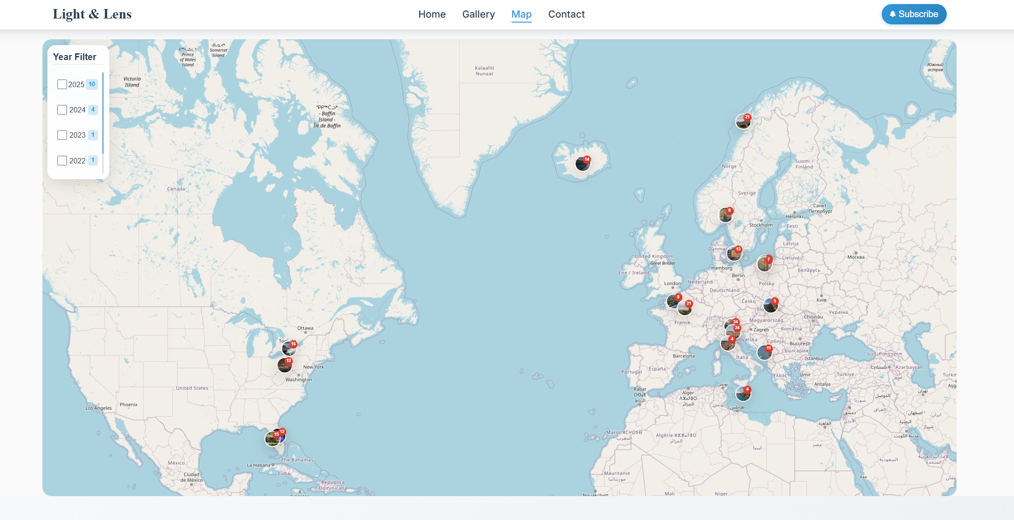Click the Light & Lens site logo
This screenshot has height=520, width=1014.
click(92, 14)
